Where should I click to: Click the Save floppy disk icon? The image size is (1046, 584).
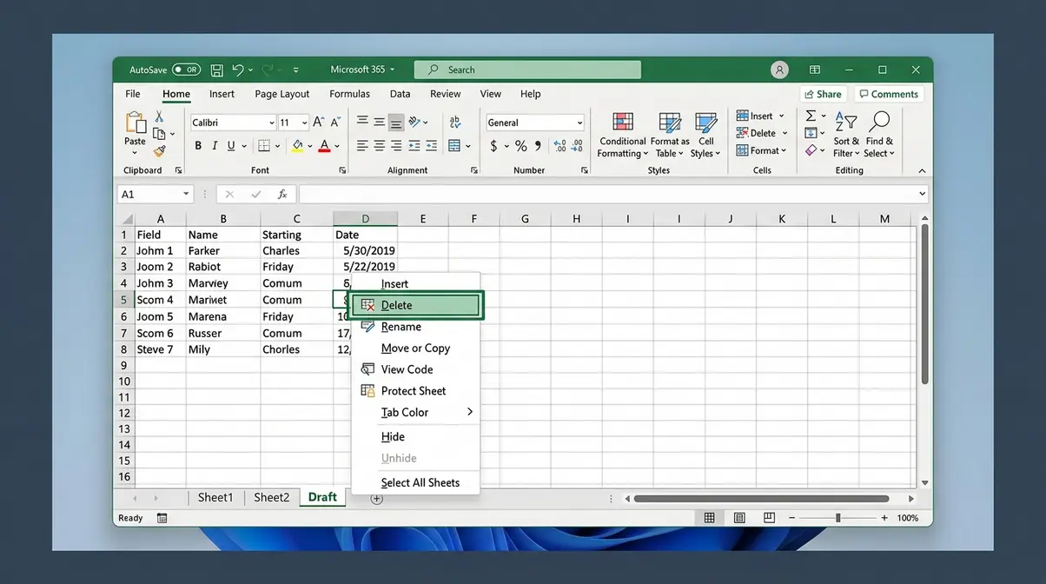(x=217, y=70)
